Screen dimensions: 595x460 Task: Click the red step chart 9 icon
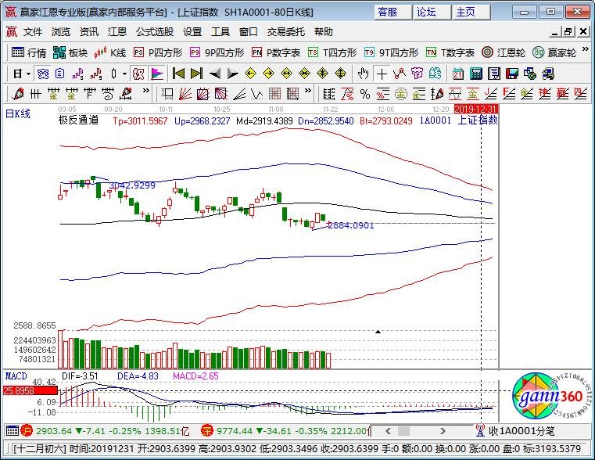click(x=96, y=74)
